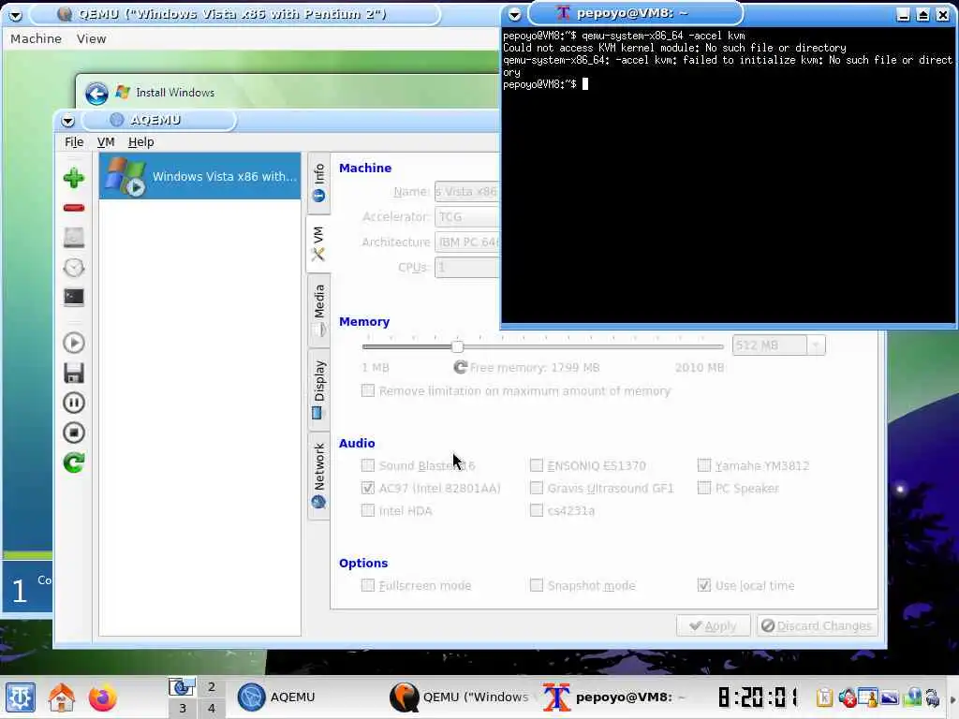959x719 pixels.
Task: Select AQEMU in the taskbar
Action: (309, 697)
